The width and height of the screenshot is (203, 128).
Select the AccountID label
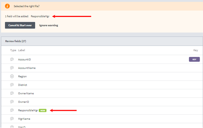point(24,60)
